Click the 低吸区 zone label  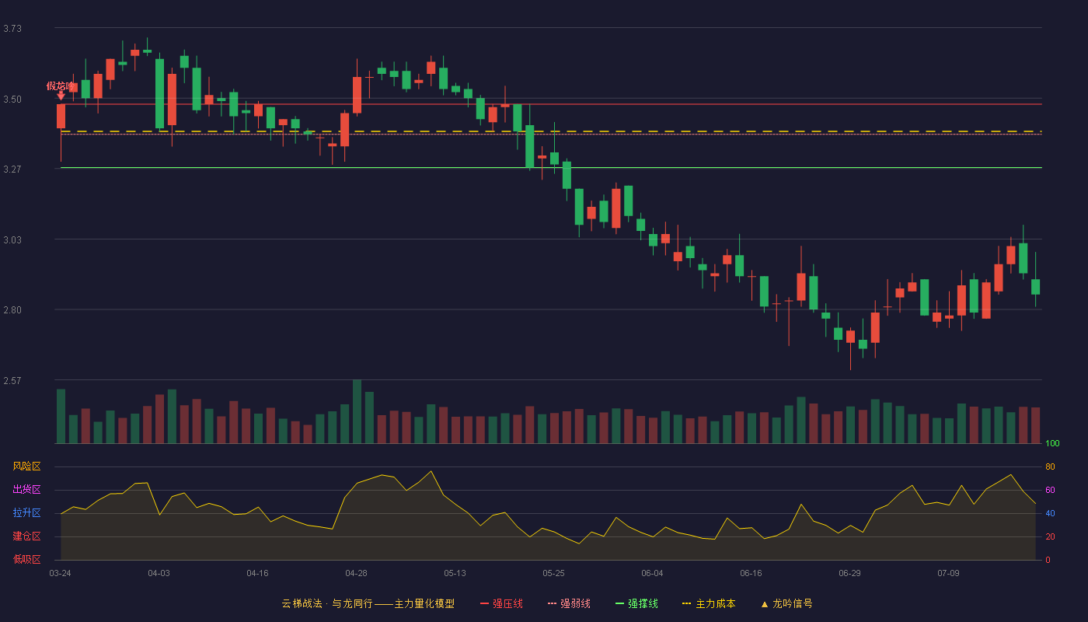26,559
